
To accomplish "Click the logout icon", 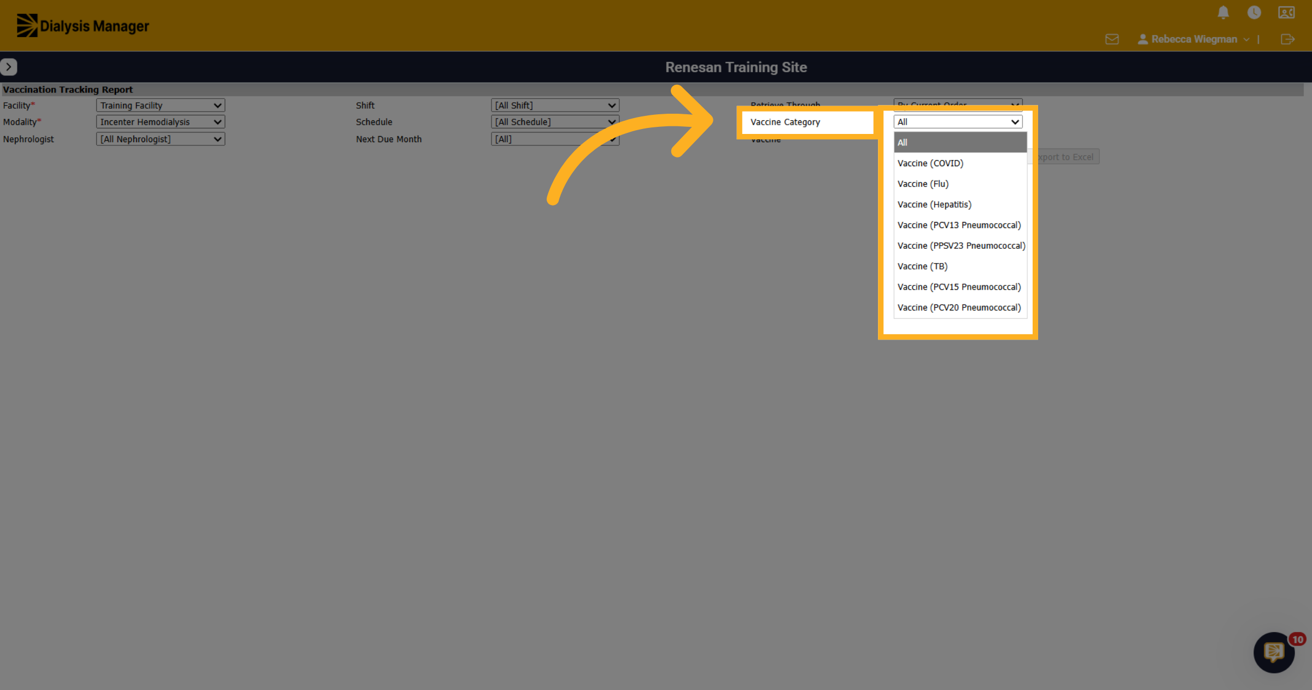I will 1287,39.
